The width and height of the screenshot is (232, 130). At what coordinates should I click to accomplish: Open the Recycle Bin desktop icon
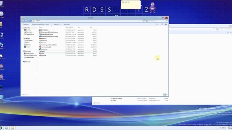point(1,4)
